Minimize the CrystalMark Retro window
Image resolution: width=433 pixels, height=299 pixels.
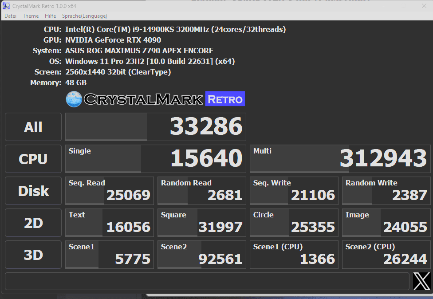(x=384, y=6)
